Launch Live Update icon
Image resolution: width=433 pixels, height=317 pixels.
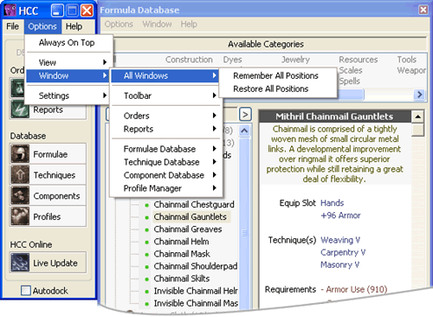(20, 262)
